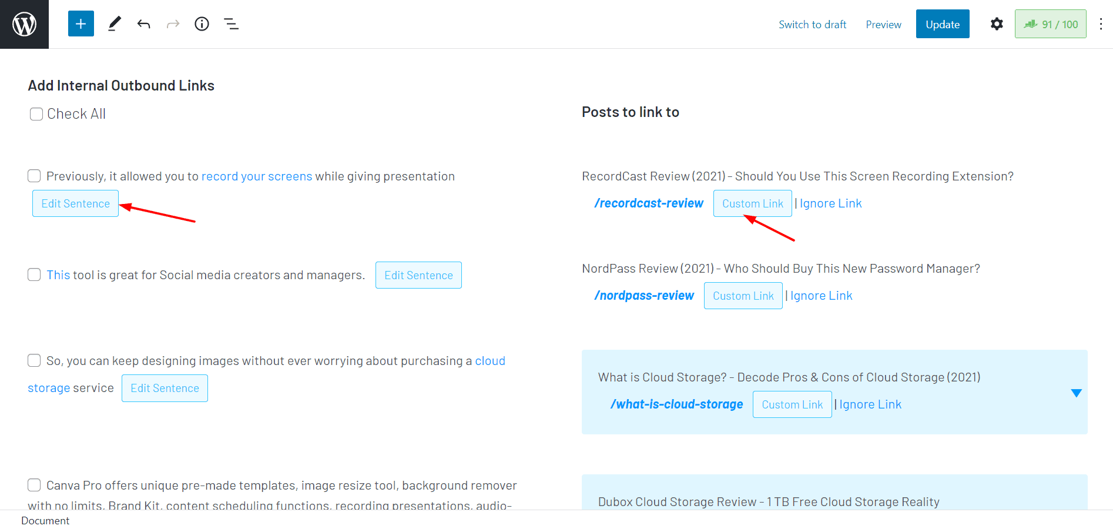Check the 'record your screens' sentence box

click(x=34, y=176)
